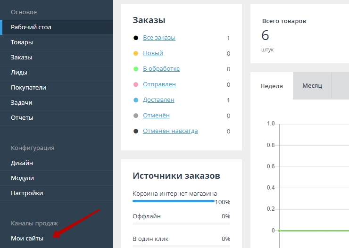
Task: Switch chart to Месяц tab
Action: pyautogui.click(x=312, y=86)
